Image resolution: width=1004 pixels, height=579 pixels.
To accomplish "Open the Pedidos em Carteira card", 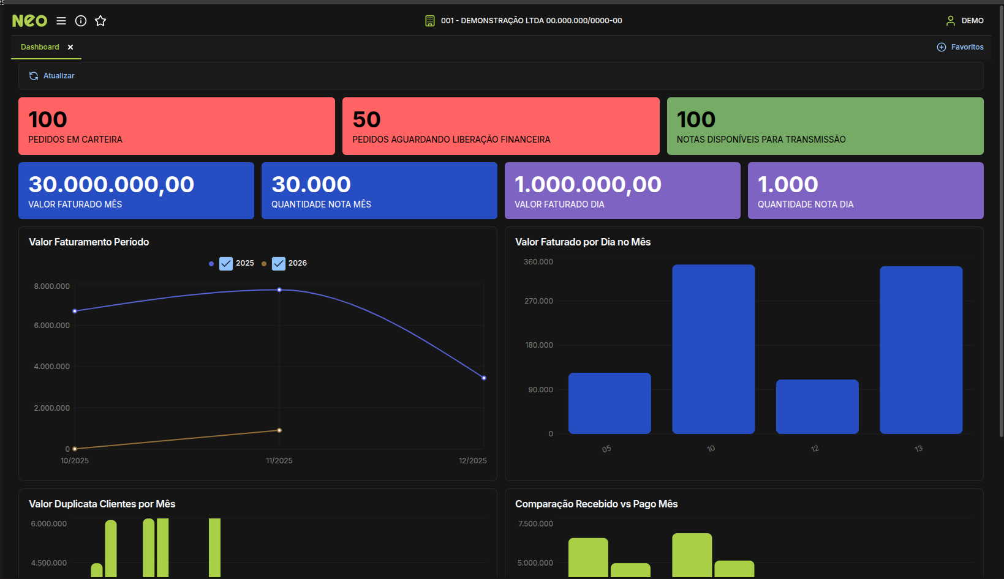I will tap(176, 126).
